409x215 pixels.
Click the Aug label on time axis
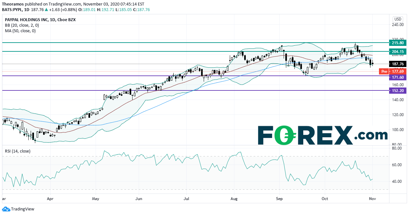click(234, 198)
